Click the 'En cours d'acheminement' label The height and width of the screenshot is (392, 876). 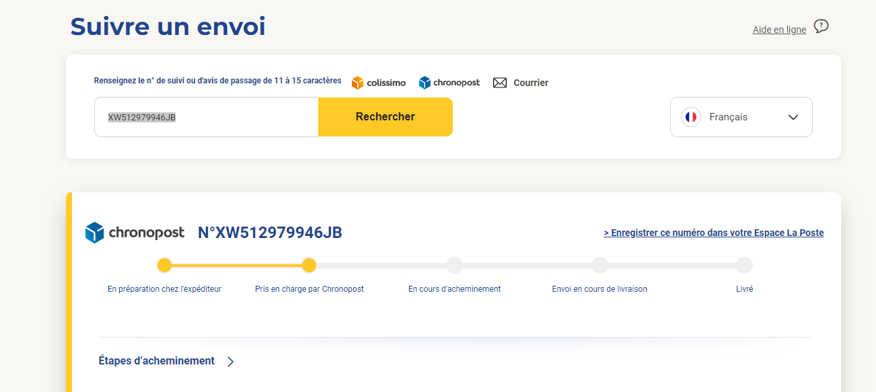tap(455, 289)
